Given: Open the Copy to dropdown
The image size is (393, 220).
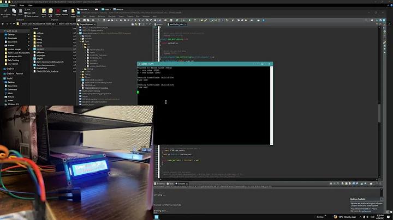Looking at the screenshot, I should point(50,13).
